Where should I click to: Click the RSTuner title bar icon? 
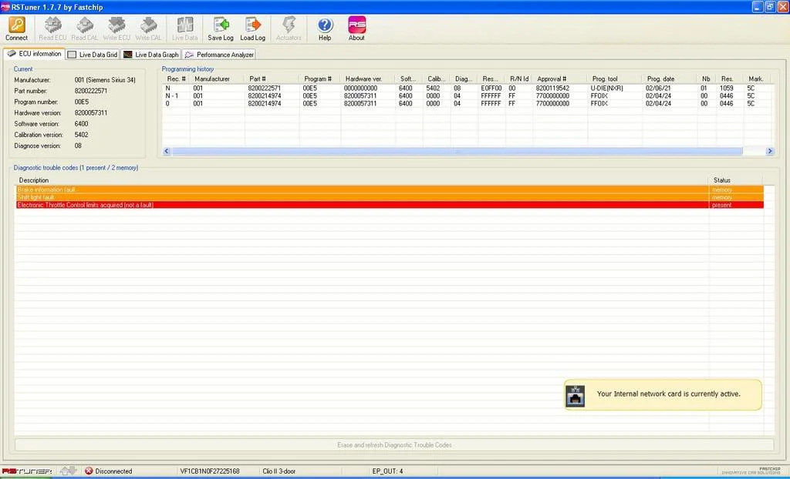coord(5,7)
